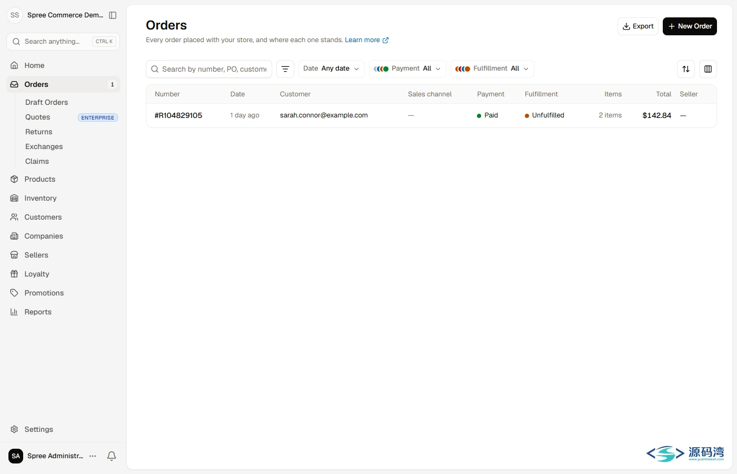Screen dimensions: 737x474
Task: Click the SS store avatar
Action: tap(15, 15)
